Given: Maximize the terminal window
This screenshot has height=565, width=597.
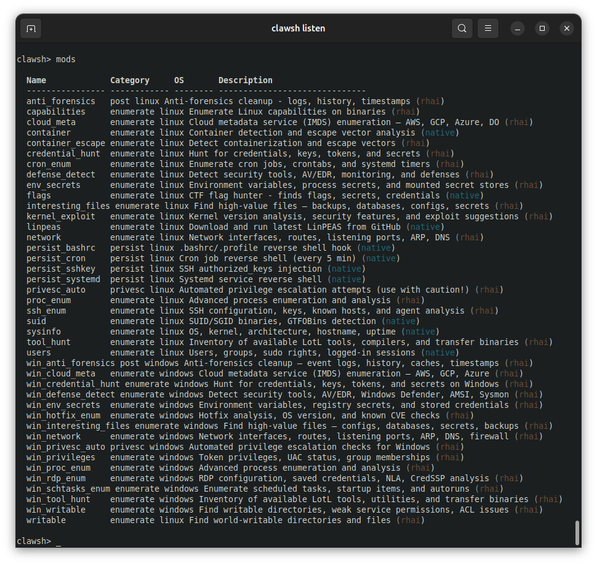Looking at the screenshot, I should pyautogui.click(x=542, y=28).
